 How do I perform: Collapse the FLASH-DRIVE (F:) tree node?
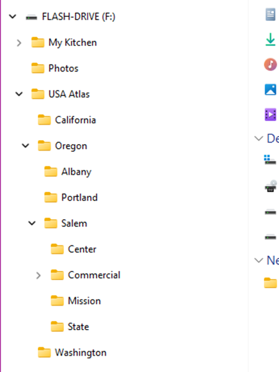13,17
